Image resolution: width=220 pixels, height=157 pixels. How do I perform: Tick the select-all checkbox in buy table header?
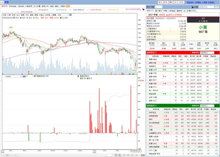[147, 56]
